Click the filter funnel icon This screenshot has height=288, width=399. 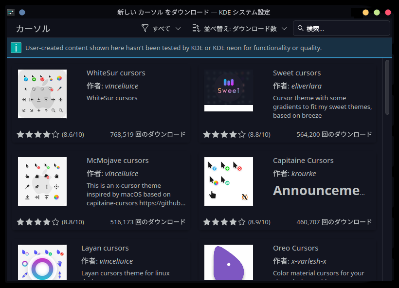tap(145, 28)
